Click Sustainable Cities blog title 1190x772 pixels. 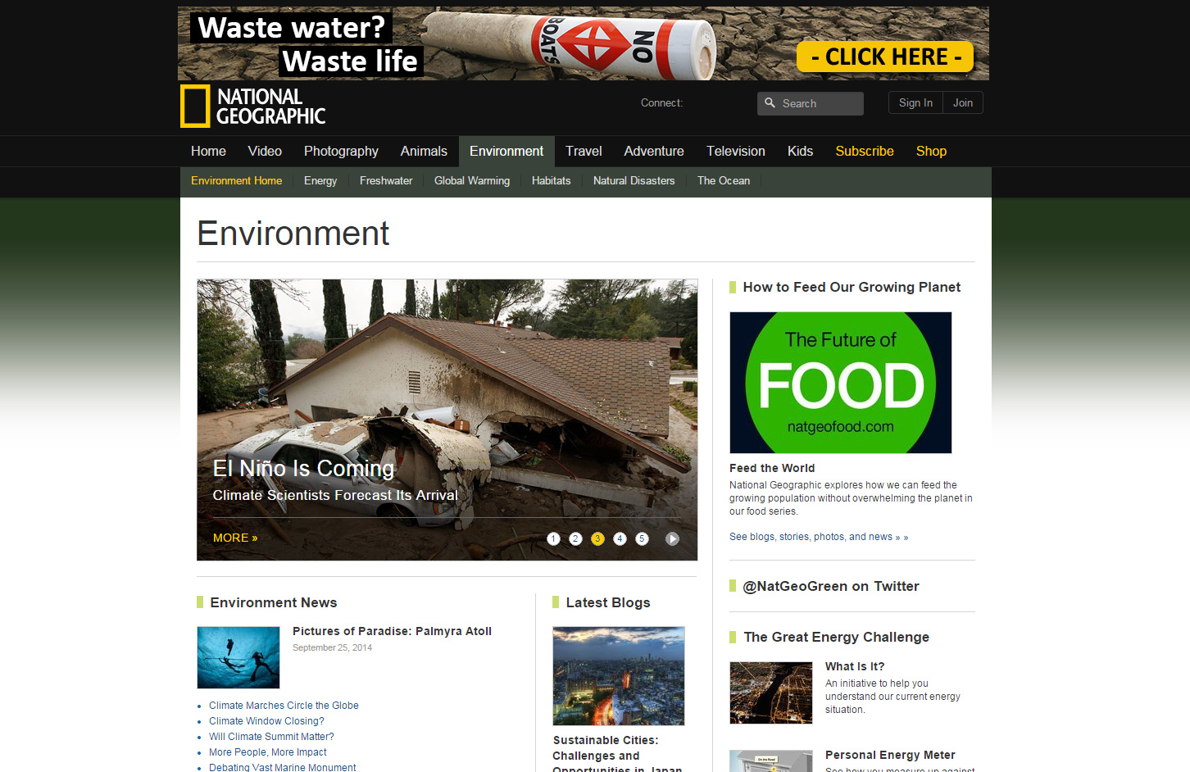[617, 755]
